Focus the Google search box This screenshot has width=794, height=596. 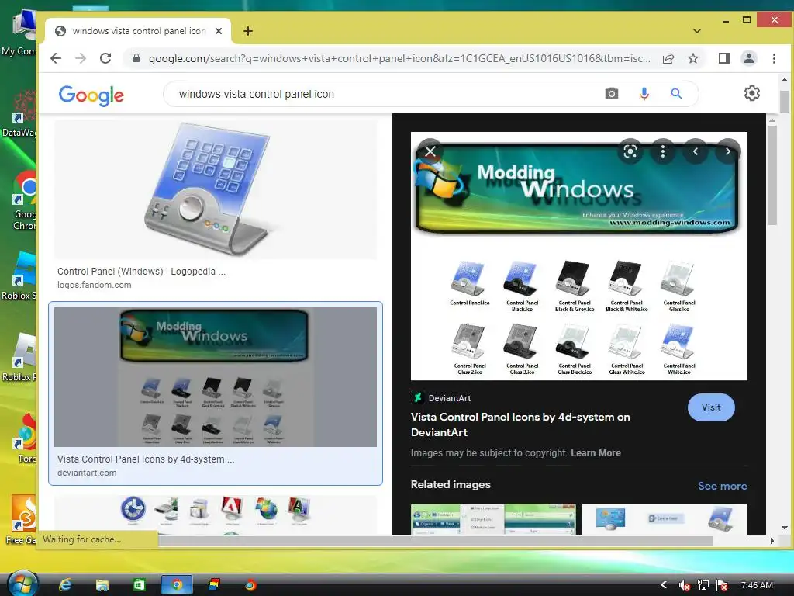(x=385, y=94)
